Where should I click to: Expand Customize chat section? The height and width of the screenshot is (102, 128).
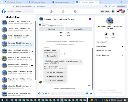point(110,42)
